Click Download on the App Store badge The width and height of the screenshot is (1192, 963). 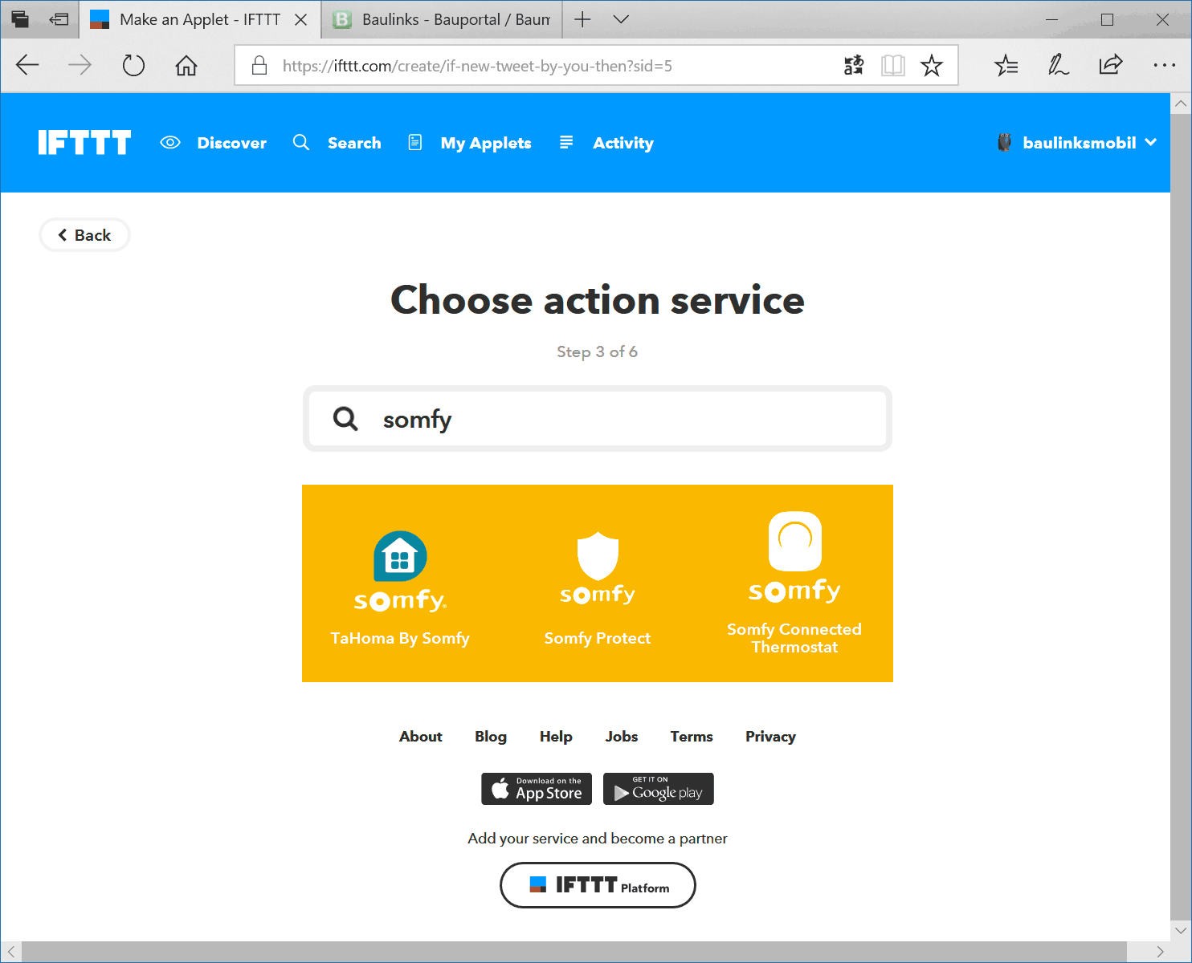[x=537, y=789]
